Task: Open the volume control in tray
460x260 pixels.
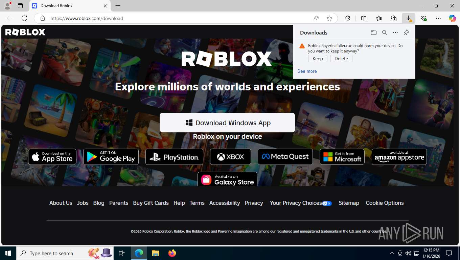Action: coord(408,253)
